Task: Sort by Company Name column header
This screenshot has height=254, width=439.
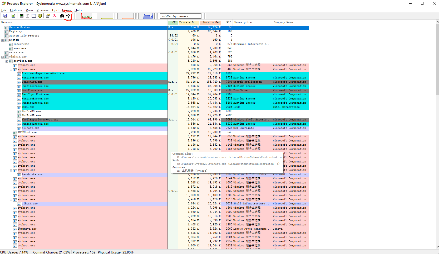Action: click(x=290, y=23)
